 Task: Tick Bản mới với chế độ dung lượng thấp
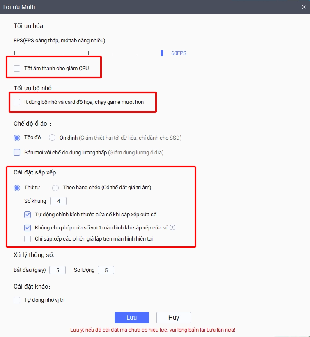[17, 152]
